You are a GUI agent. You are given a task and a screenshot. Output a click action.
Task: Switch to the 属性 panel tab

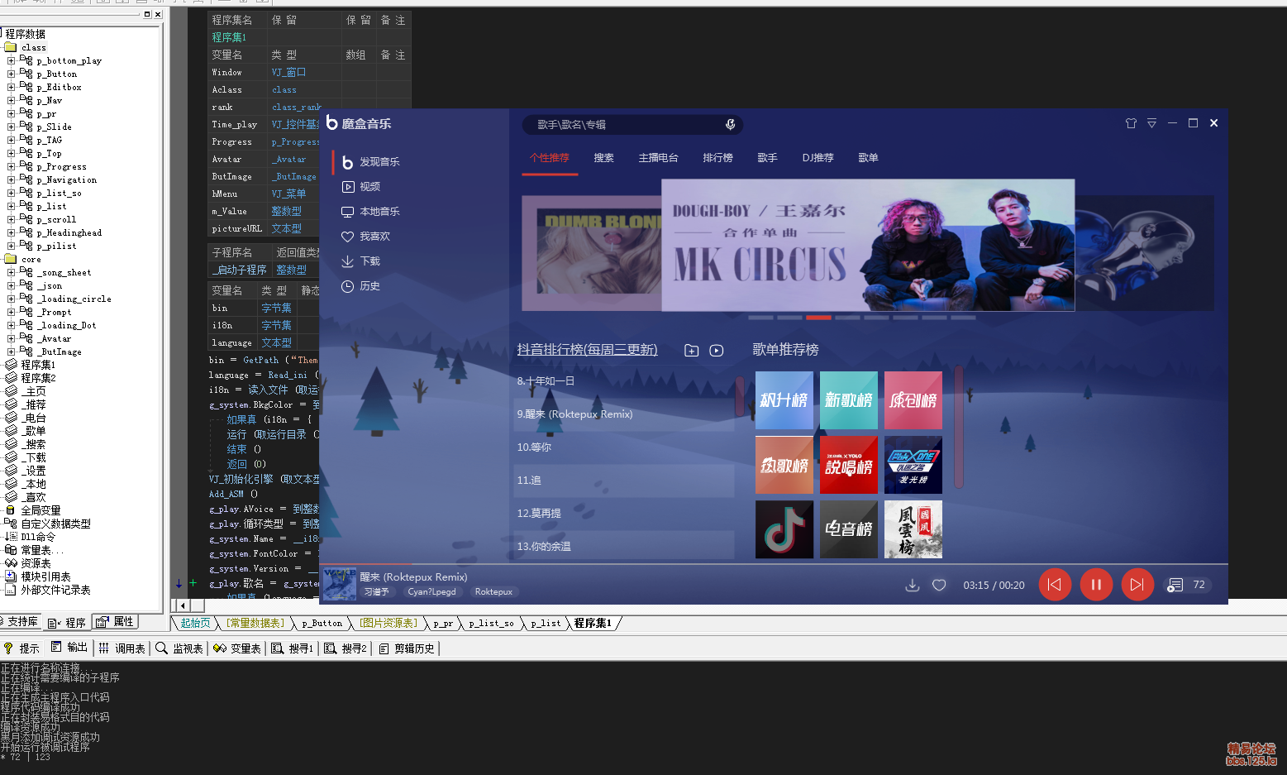point(115,622)
